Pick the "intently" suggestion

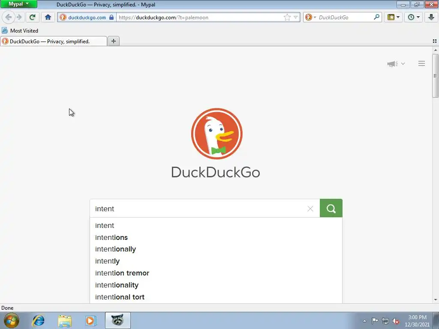(216, 261)
